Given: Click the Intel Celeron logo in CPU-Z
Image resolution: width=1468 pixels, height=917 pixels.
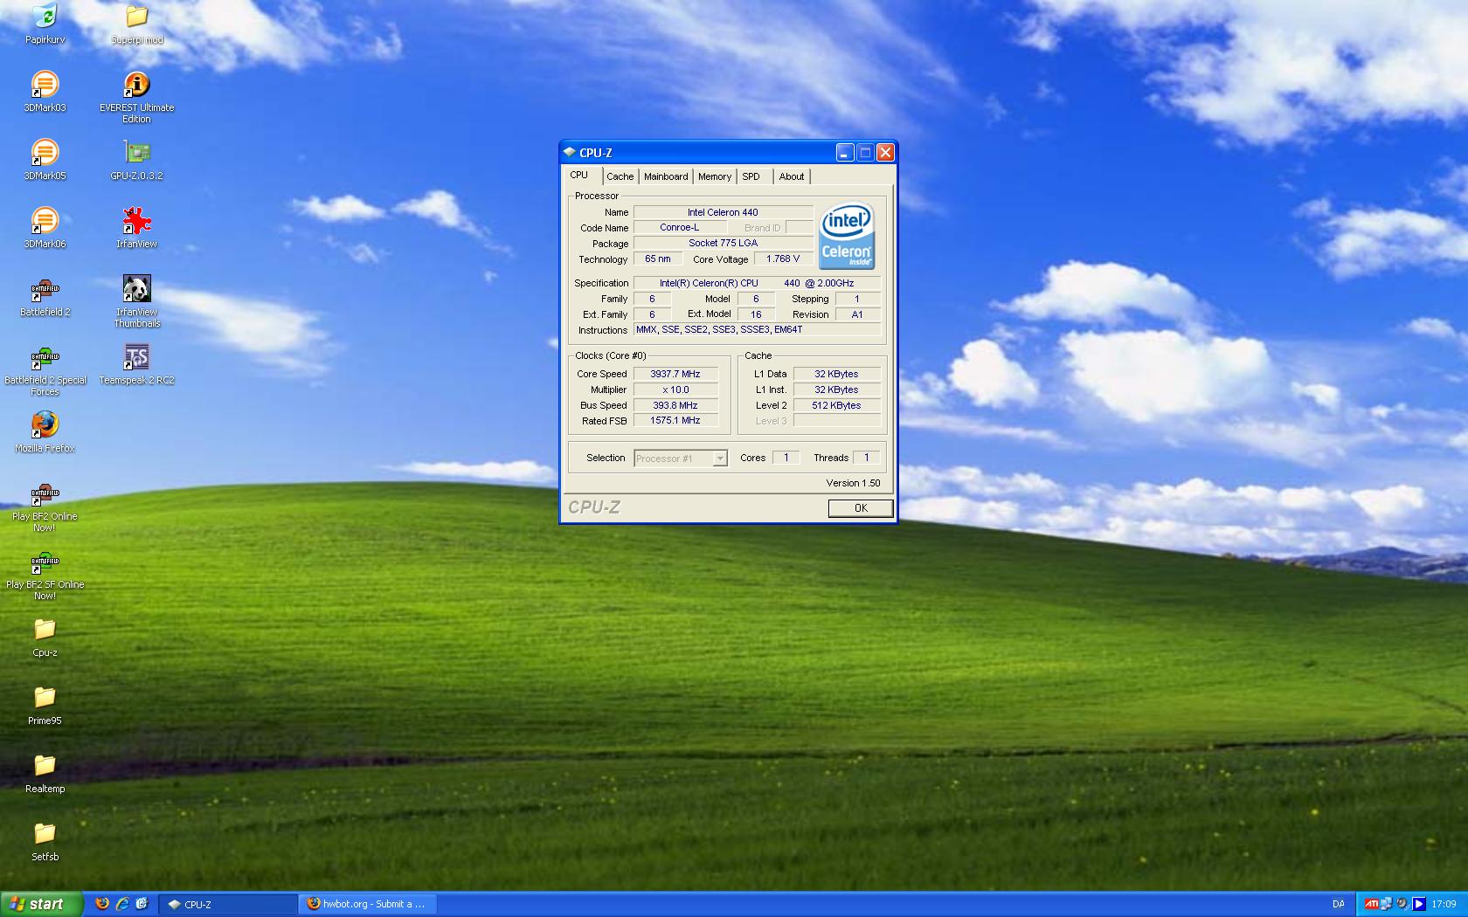Looking at the screenshot, I should (x=847, y=236).
